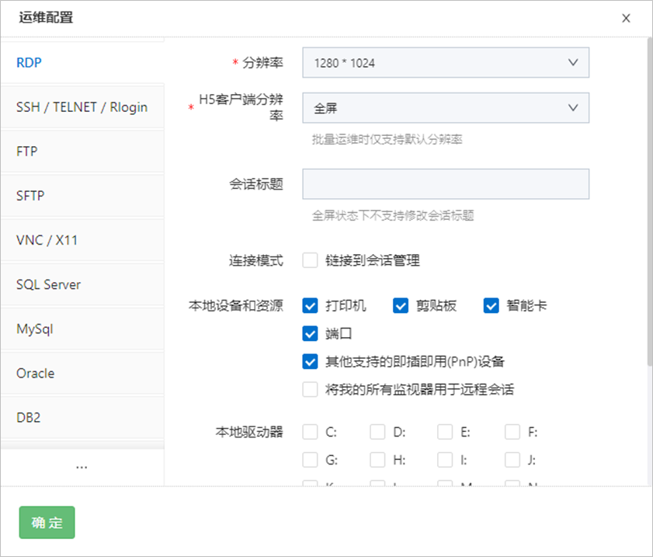Select the MySql tab

(82, 329)
